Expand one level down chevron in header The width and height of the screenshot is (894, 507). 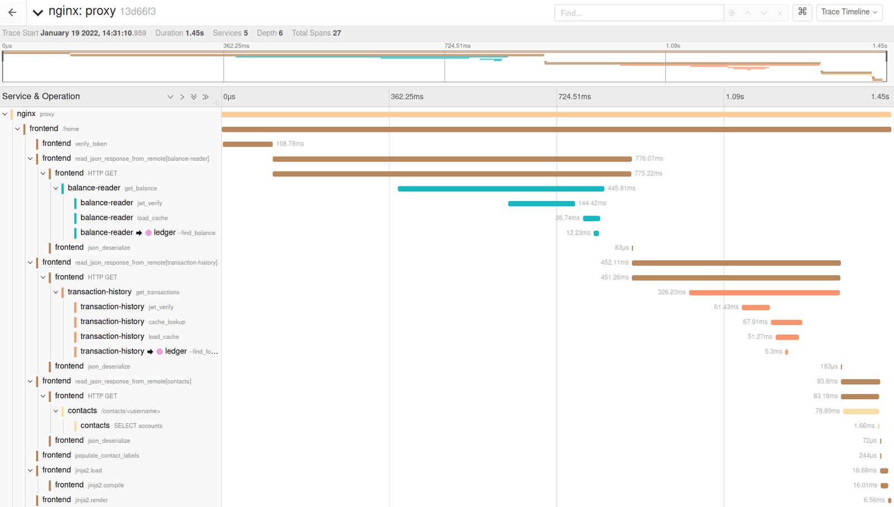click(170, 97)
